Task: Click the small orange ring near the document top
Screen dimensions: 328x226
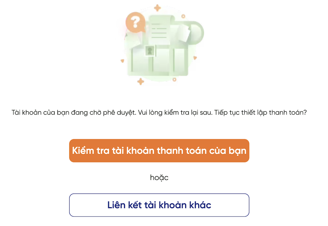Action: coord(183,16)
